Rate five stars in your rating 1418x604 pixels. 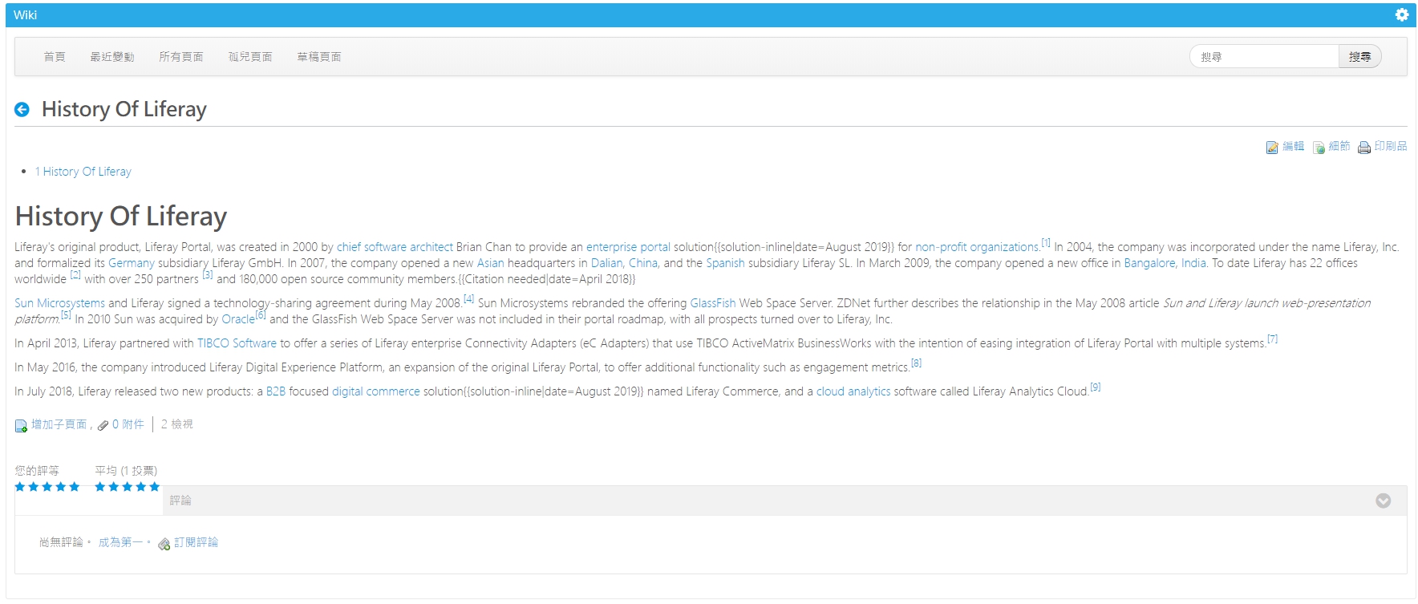(x=74, y=487)
